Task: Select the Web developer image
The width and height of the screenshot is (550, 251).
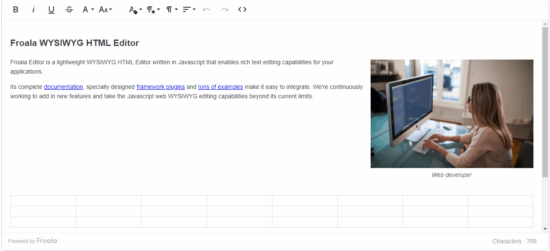Action: pos(452,114)
